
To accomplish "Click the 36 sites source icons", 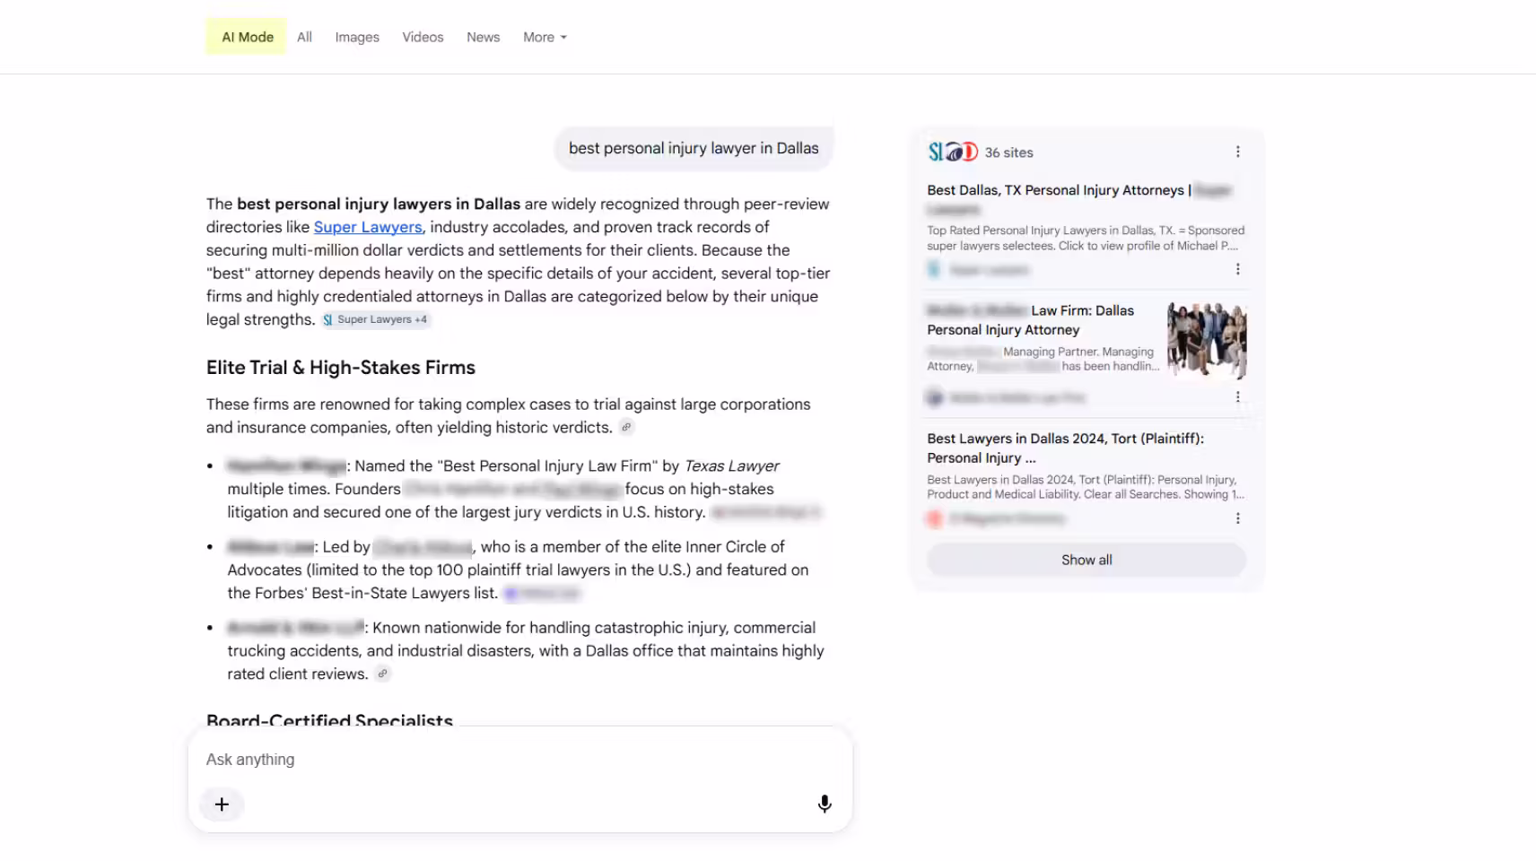I will 953,152.
